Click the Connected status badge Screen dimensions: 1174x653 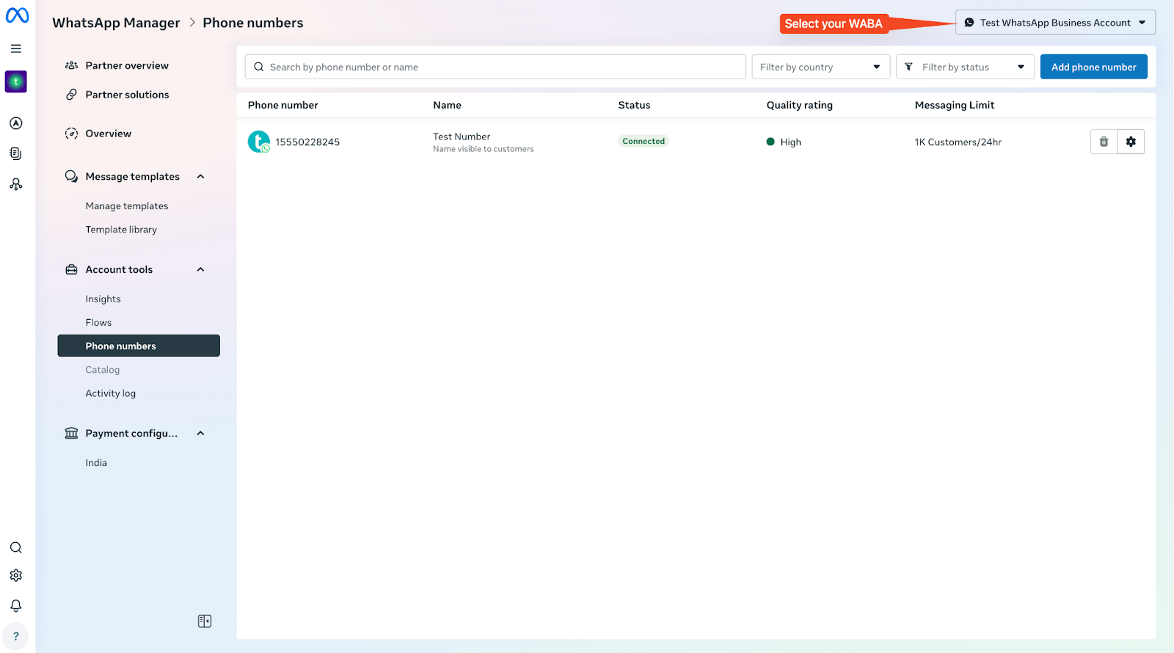[x=643, y=142]
